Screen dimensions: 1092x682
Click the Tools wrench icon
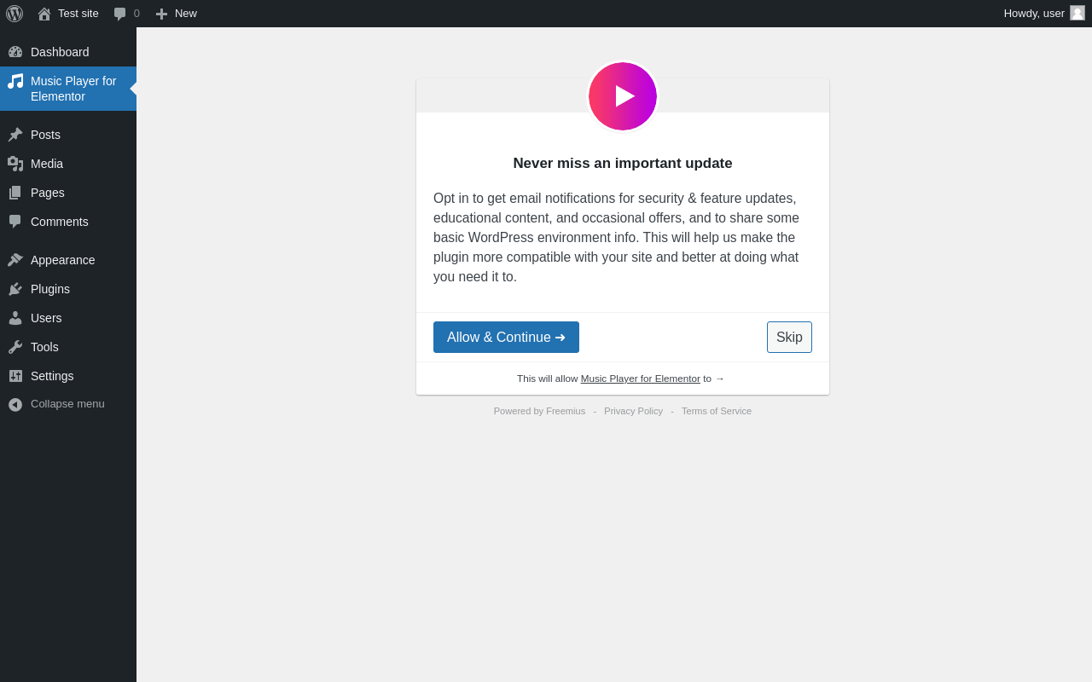tap(15, 347)
